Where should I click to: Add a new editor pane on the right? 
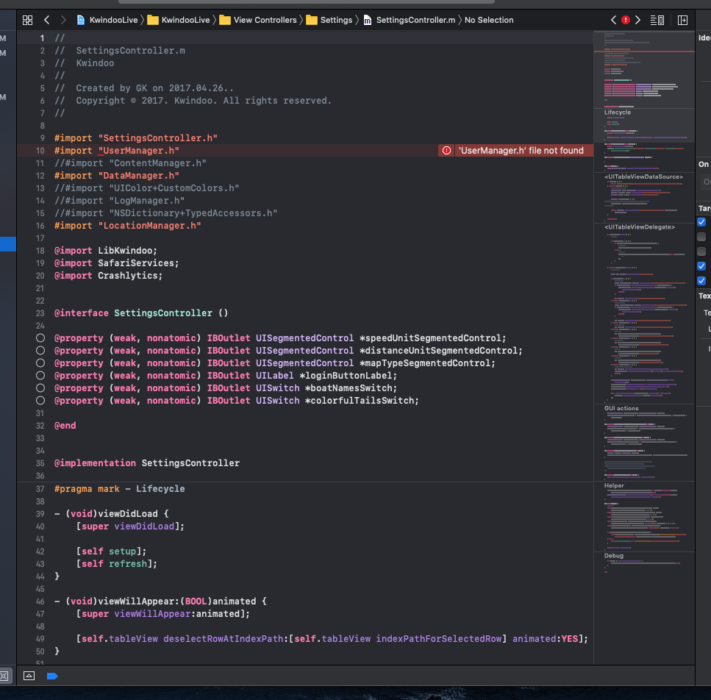[x=682, y=20]
